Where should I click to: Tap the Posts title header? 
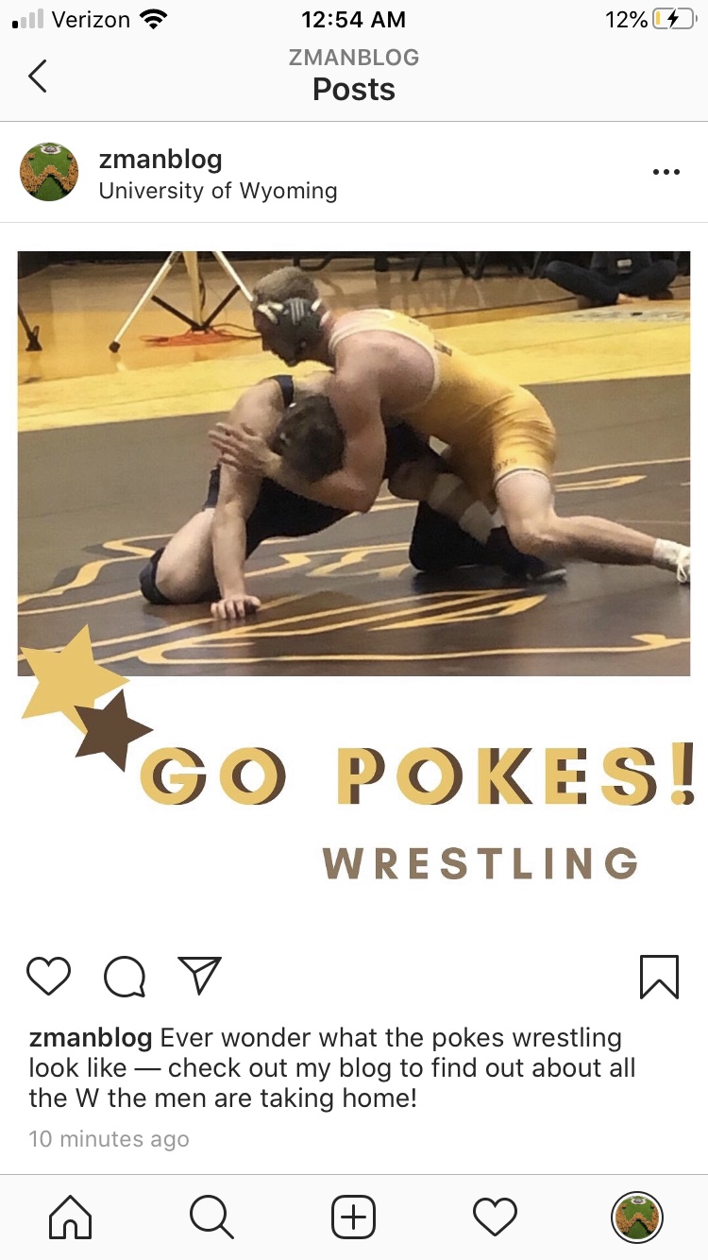click(x=354, y=90)
